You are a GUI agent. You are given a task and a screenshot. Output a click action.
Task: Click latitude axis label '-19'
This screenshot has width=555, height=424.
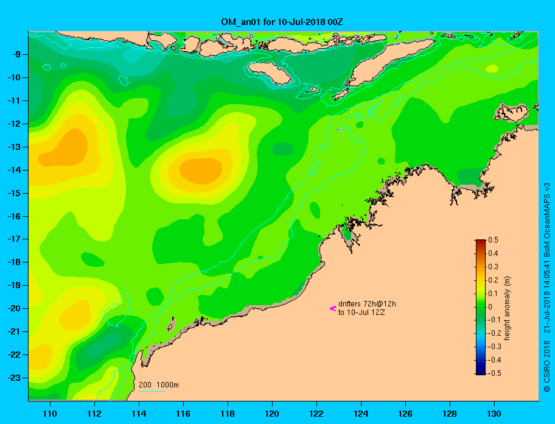coord(15,285)
